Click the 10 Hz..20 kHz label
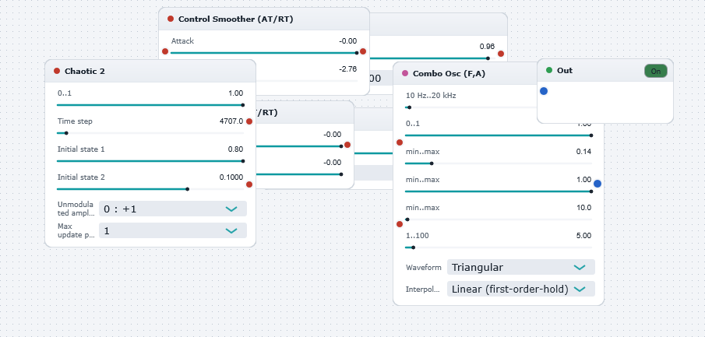 (x=432, y=95)
